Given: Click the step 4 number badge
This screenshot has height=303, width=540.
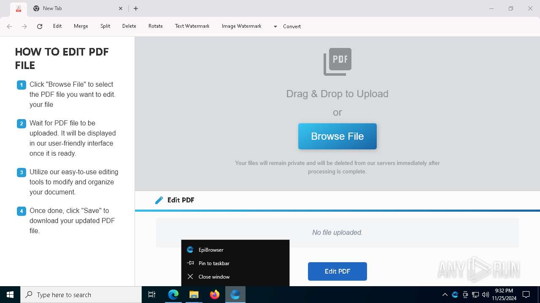Looking at the screenshot, I should [x=22, y=211].
